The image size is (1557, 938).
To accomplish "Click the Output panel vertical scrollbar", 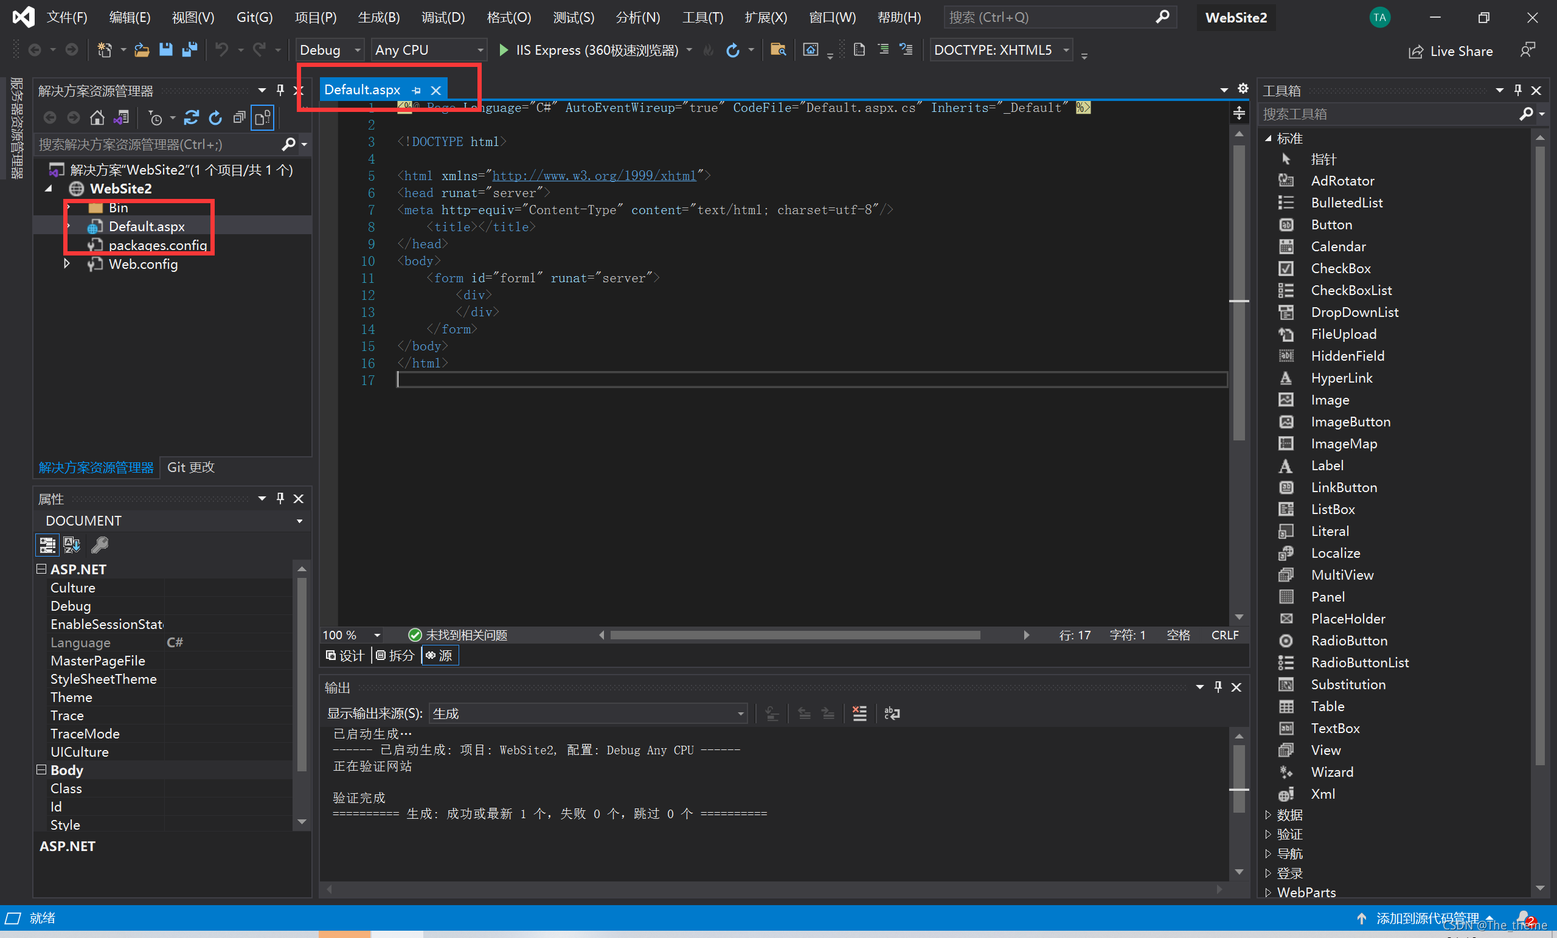I will [x=1239, y=779].
